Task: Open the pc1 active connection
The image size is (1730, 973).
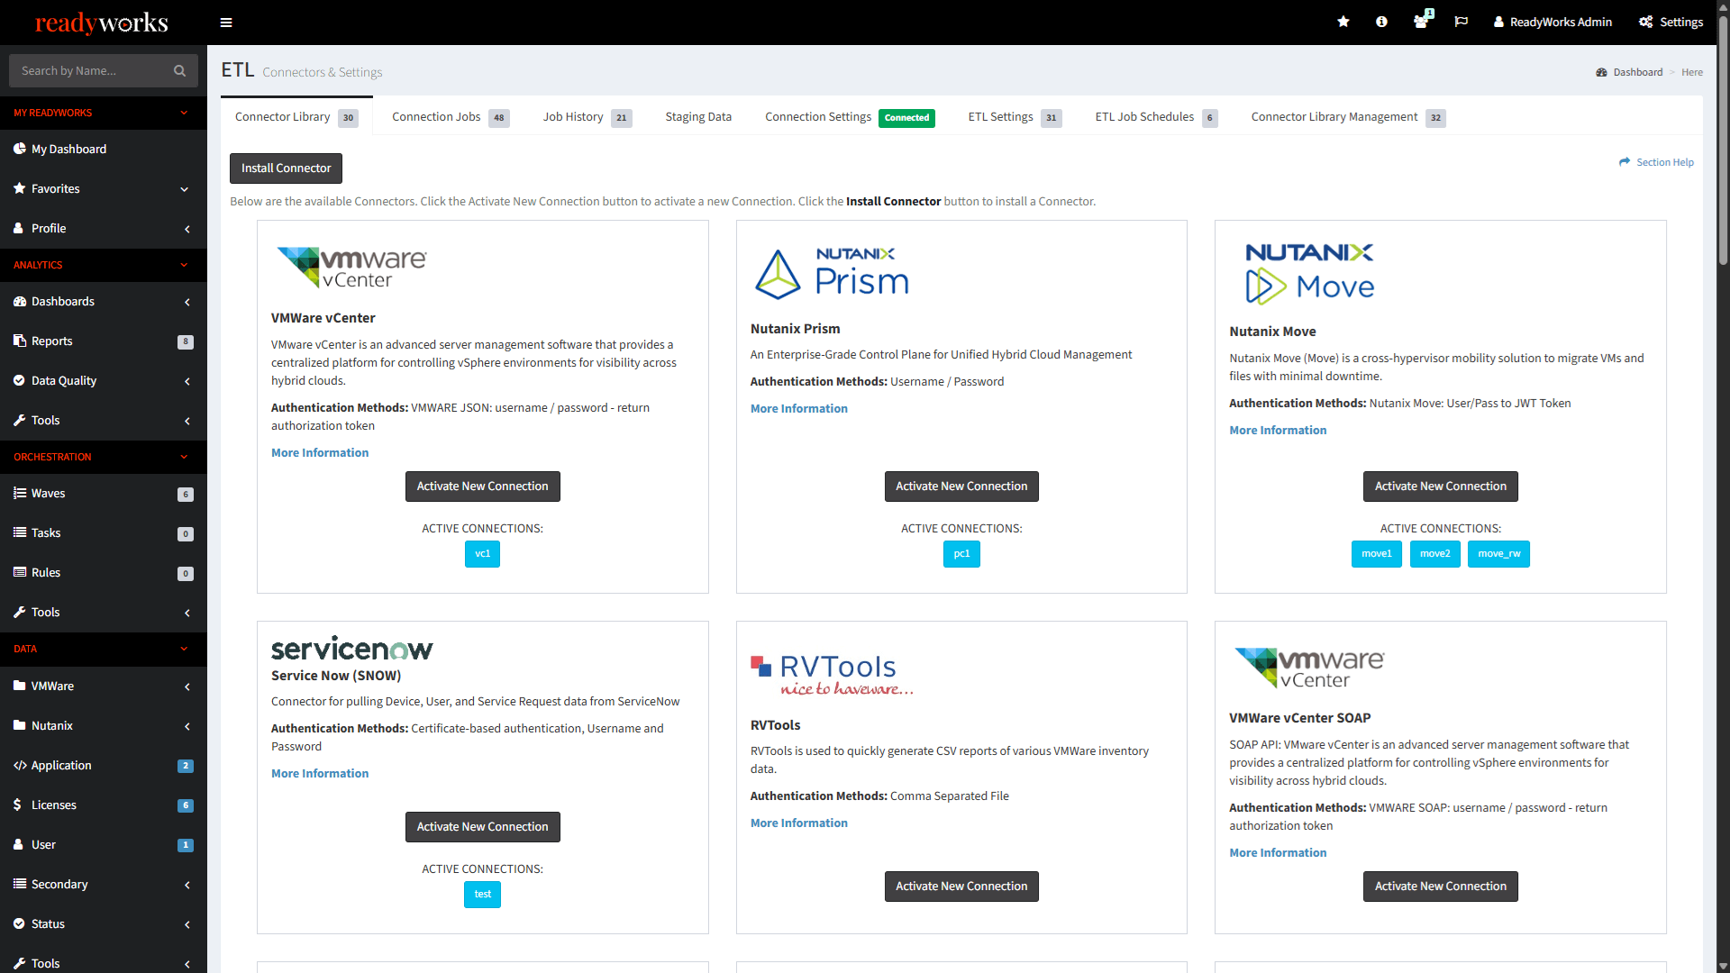Action: pos(961,554)
